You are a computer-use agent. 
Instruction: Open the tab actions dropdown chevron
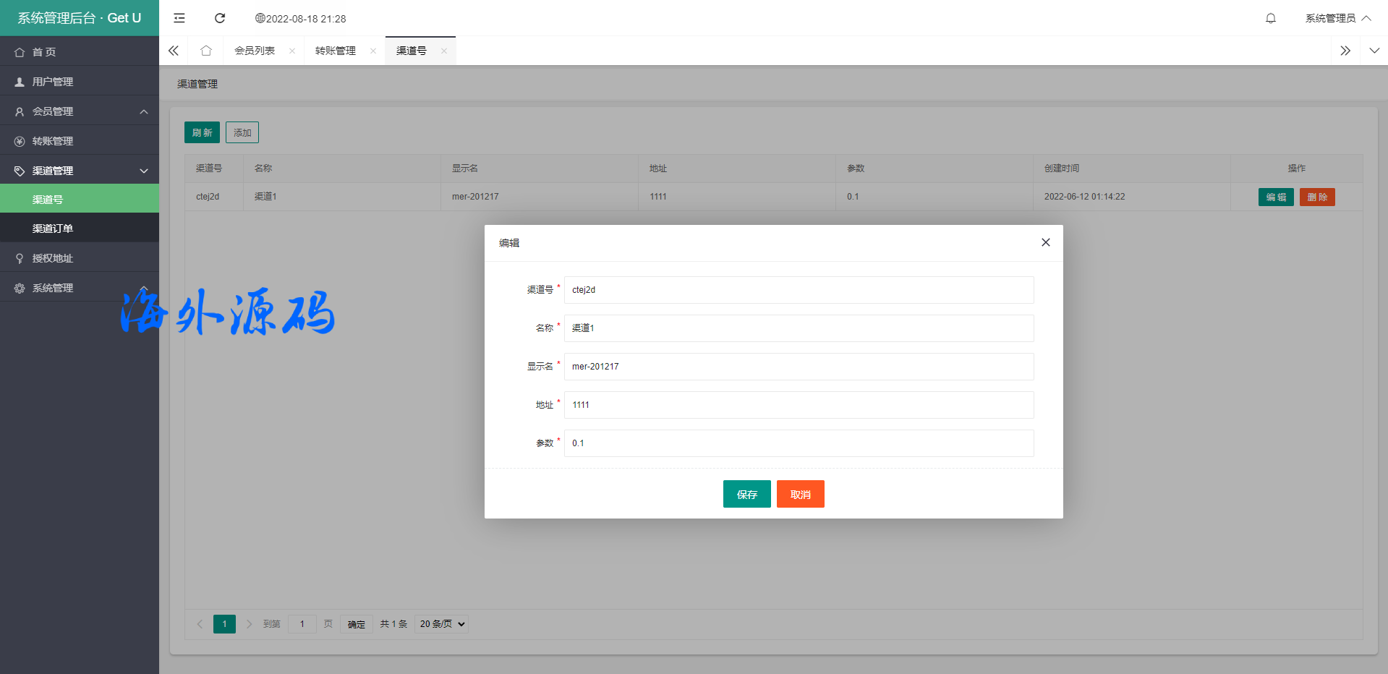[x=1374, y=51]
